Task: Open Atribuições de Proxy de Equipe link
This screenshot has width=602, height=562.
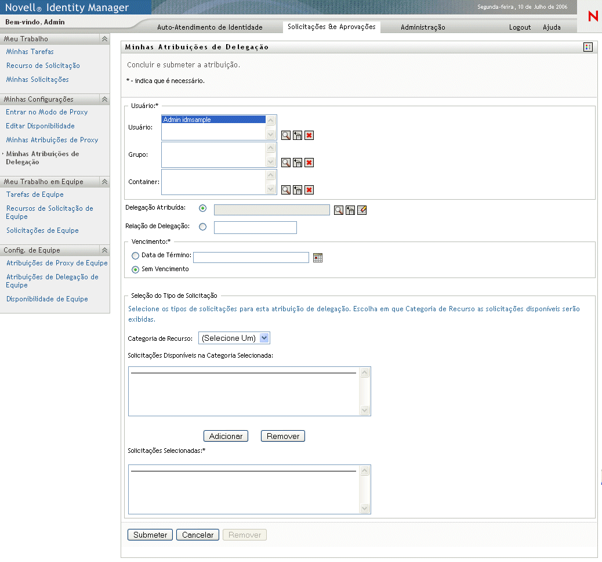Action: (x=57, y=263)
